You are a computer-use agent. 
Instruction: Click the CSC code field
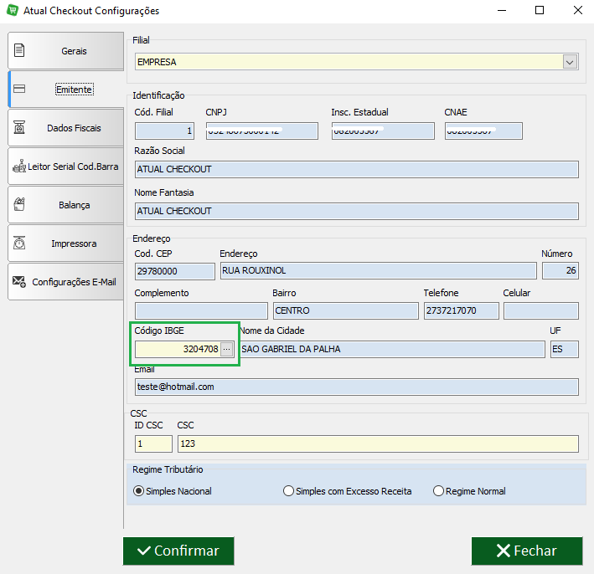point(378,443)
